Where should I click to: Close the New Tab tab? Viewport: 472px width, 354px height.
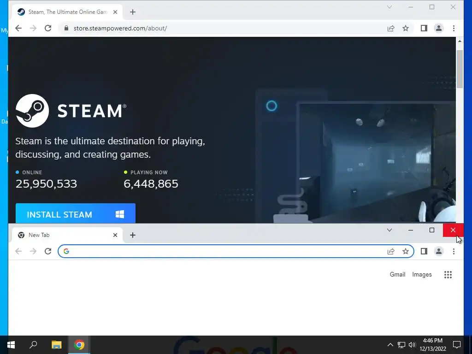115,235
